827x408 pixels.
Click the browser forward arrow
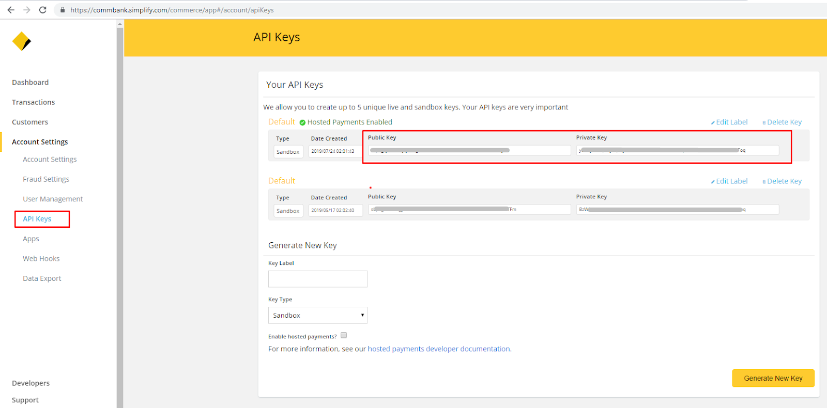click(27, 10)
